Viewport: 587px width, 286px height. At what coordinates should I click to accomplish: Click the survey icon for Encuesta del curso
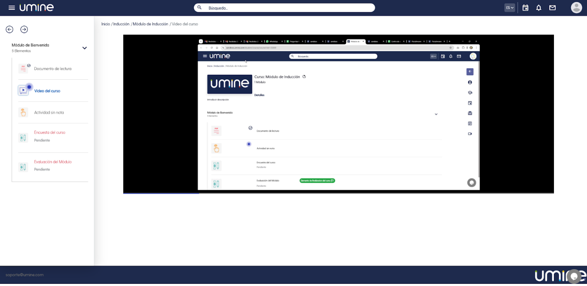coord(23,138)
